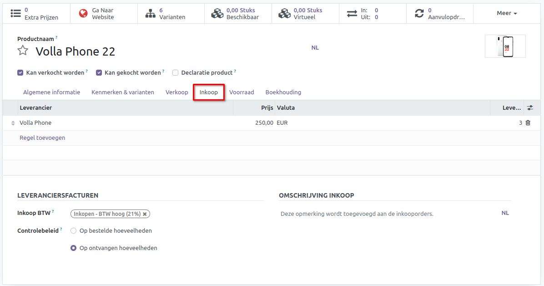This screenshot has height=286, width=544.
Task: Click Regel toevoegen link
Action: tap(42, 138)
